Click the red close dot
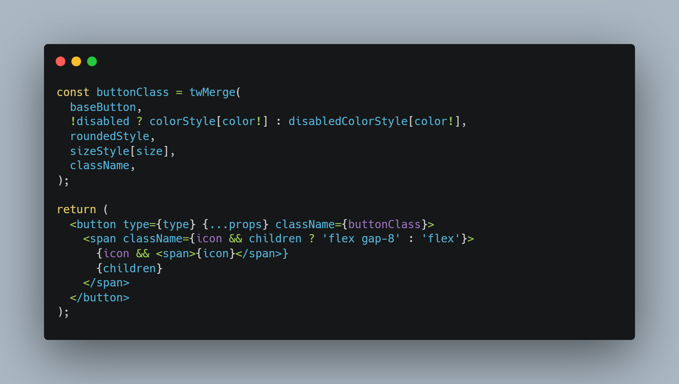 click(61, 61)
